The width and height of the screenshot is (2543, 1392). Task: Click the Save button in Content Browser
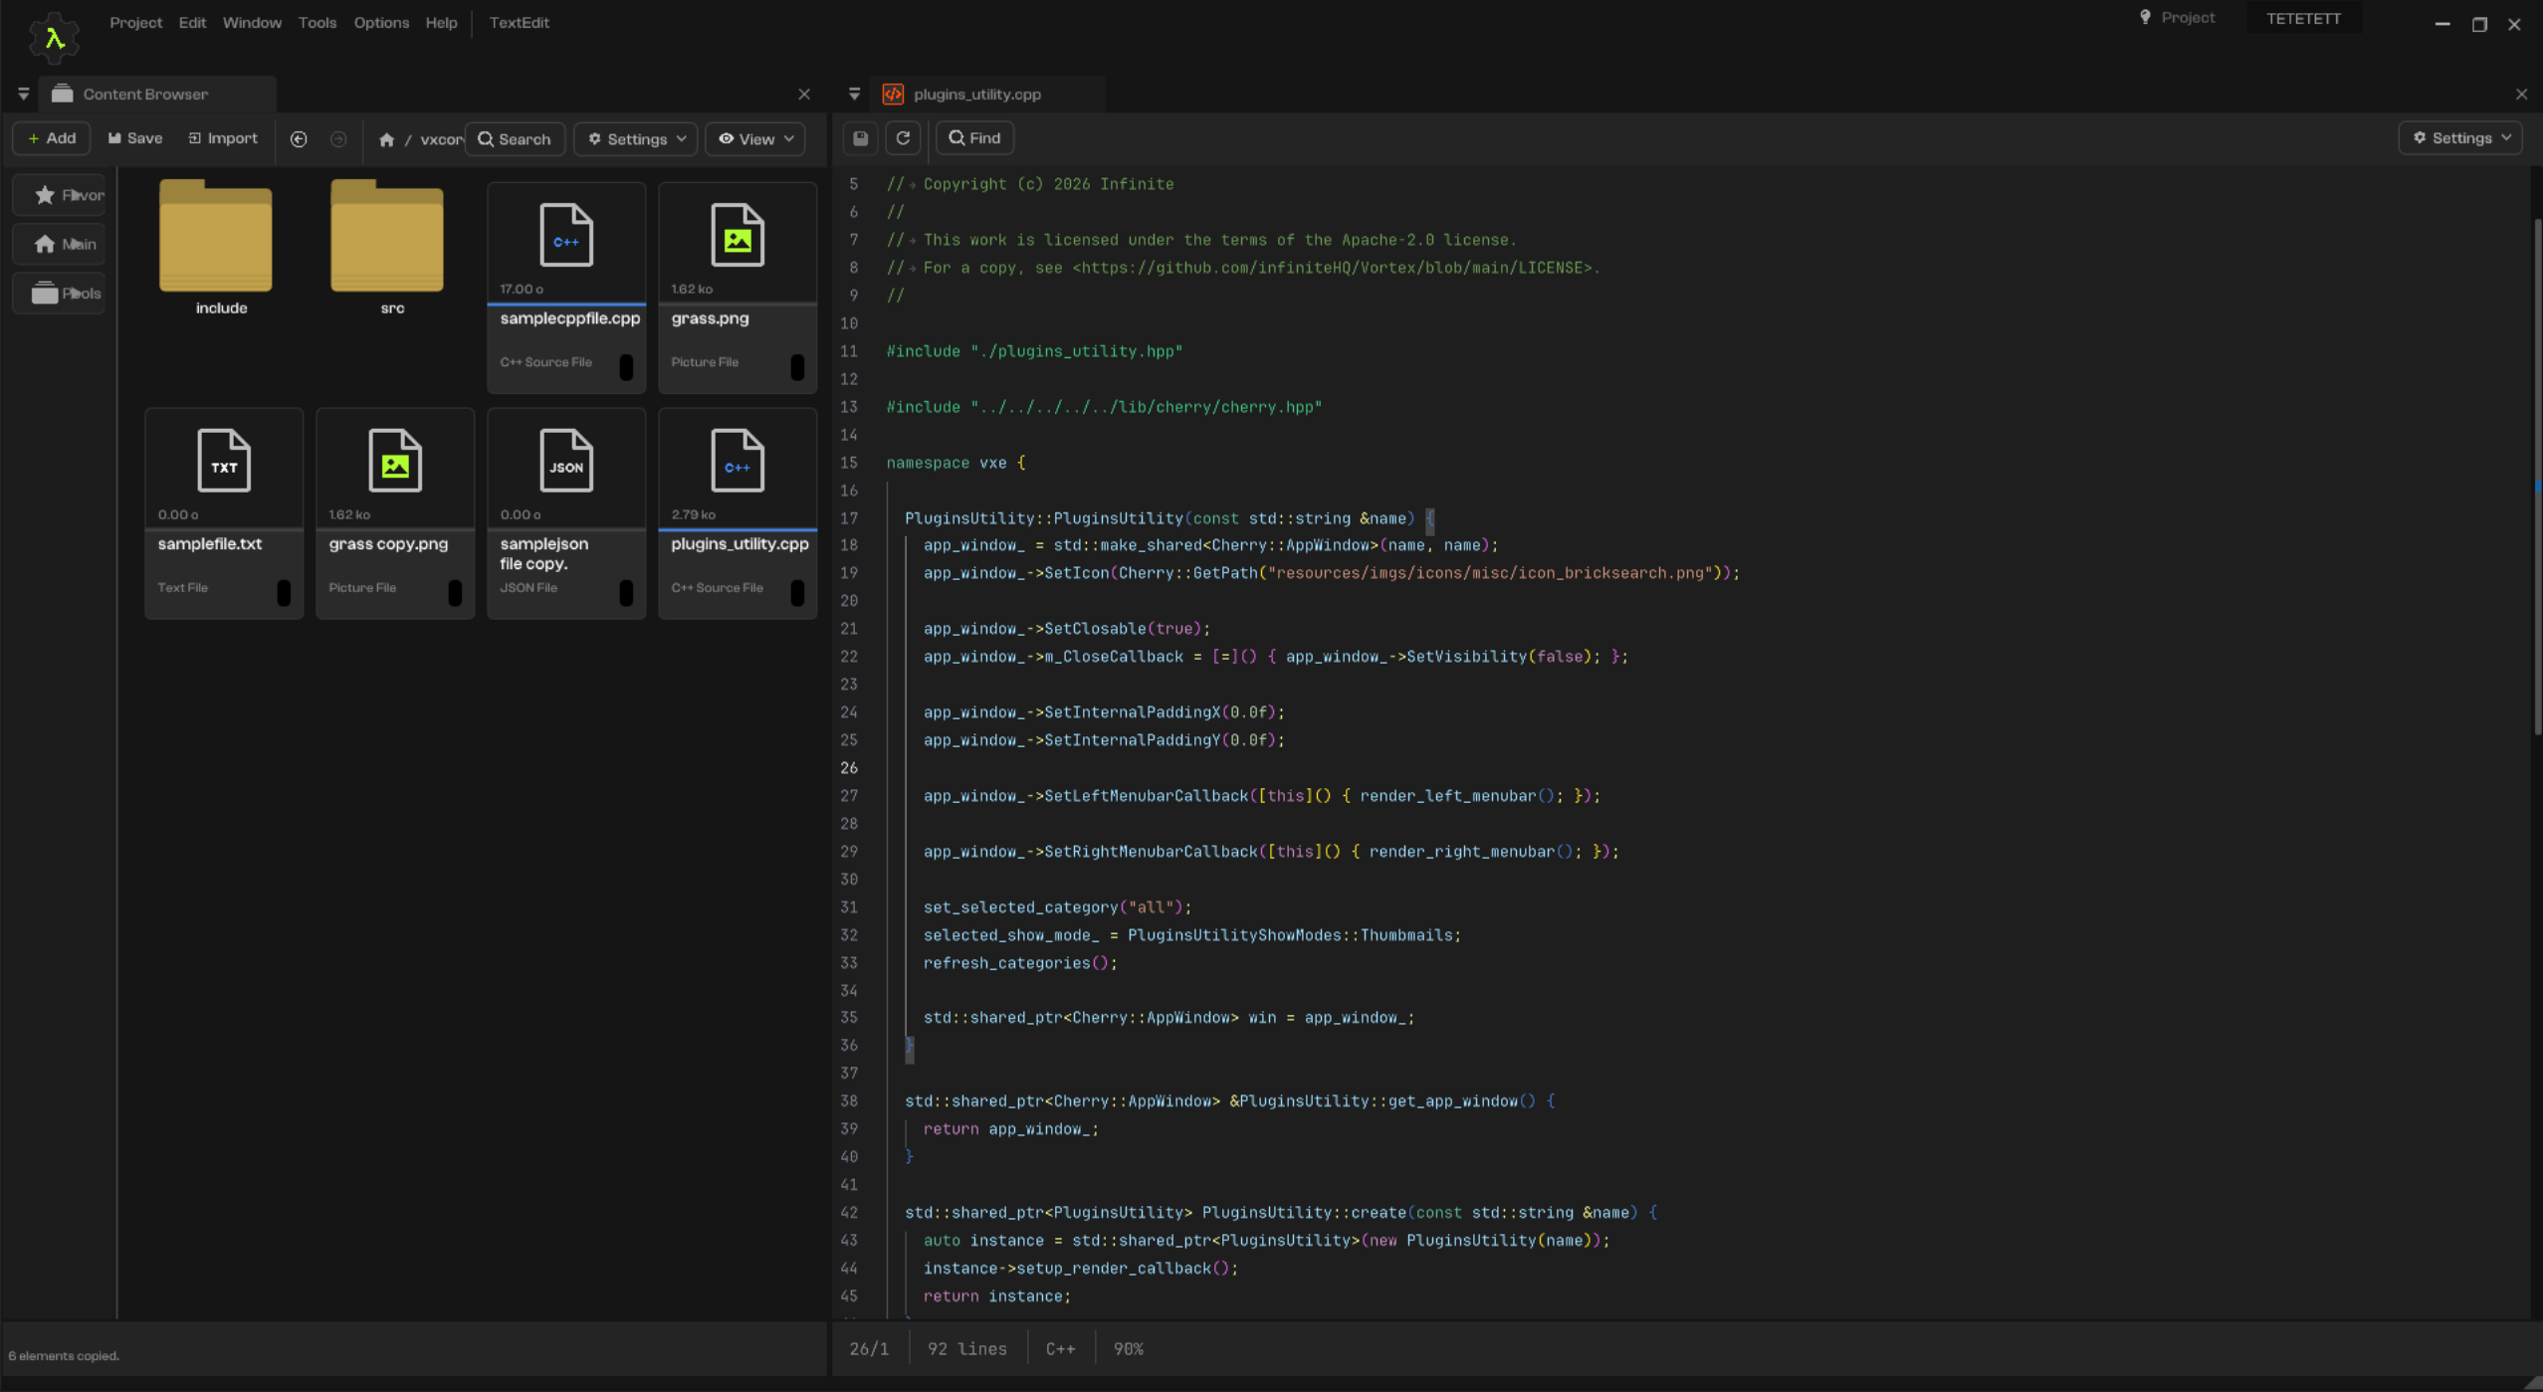135,138
